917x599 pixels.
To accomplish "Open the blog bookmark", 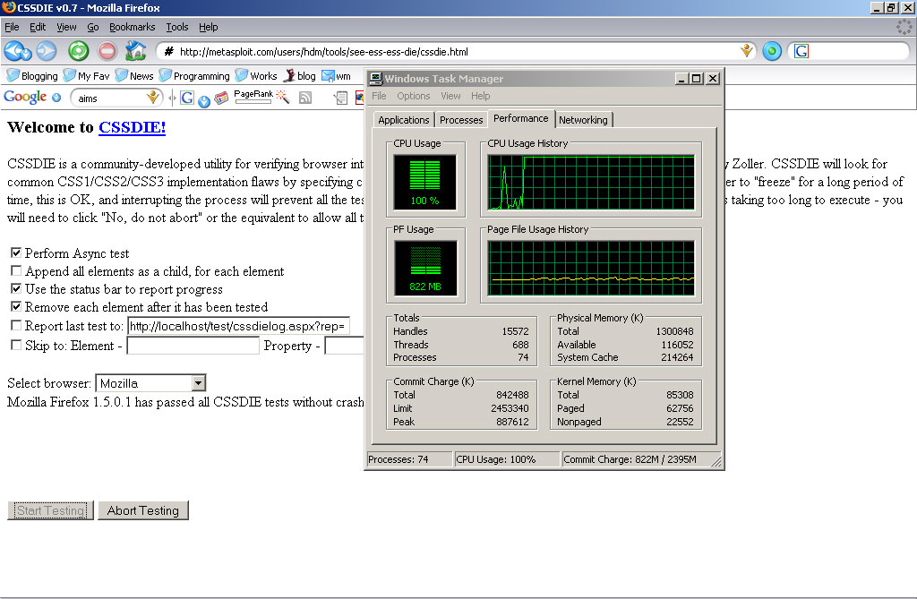I will 299,76.
